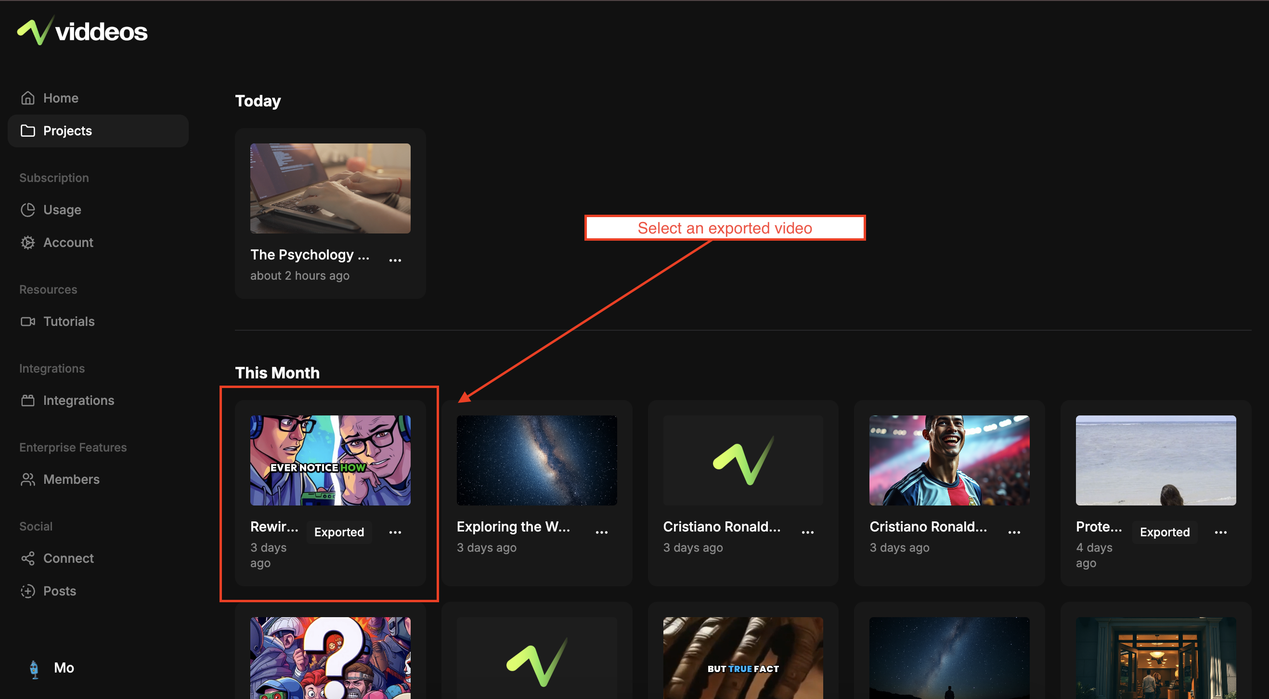The image size is (1269, 699).
Task: Open options menu for Rewir... project
Action: 395,532
